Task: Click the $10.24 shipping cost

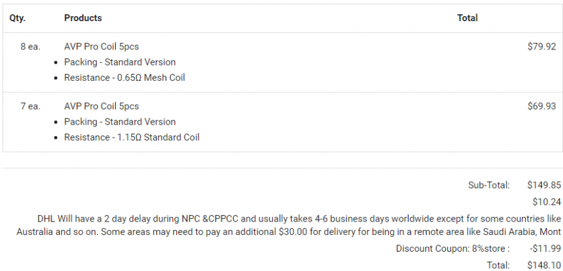Action: click(x=546, y=201)
